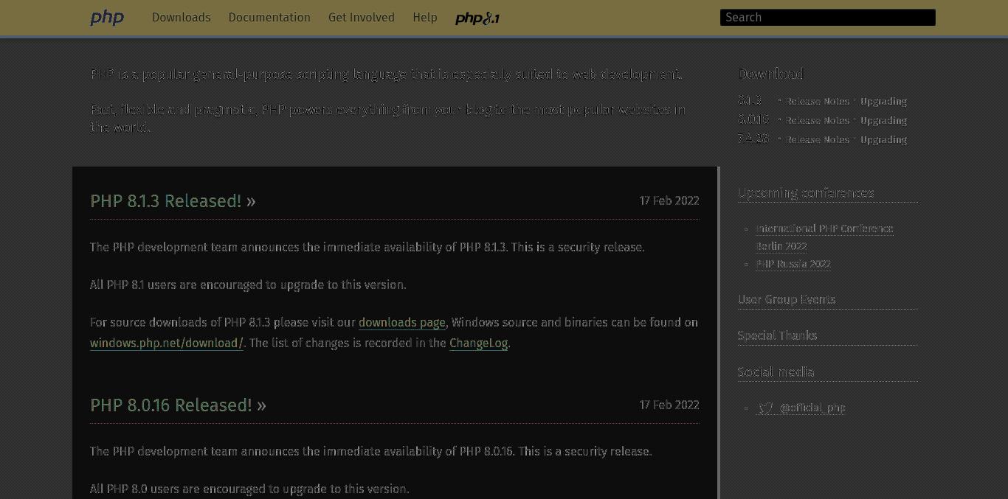
Task: Open the Special Thanks section
Action: coord(777,335)
